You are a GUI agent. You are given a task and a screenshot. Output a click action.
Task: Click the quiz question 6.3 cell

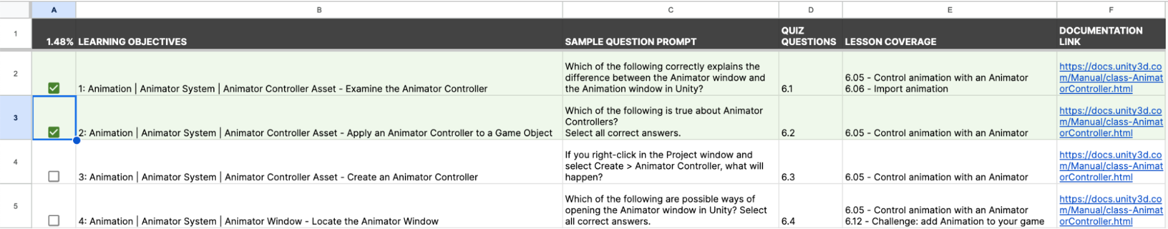[810, 162]
